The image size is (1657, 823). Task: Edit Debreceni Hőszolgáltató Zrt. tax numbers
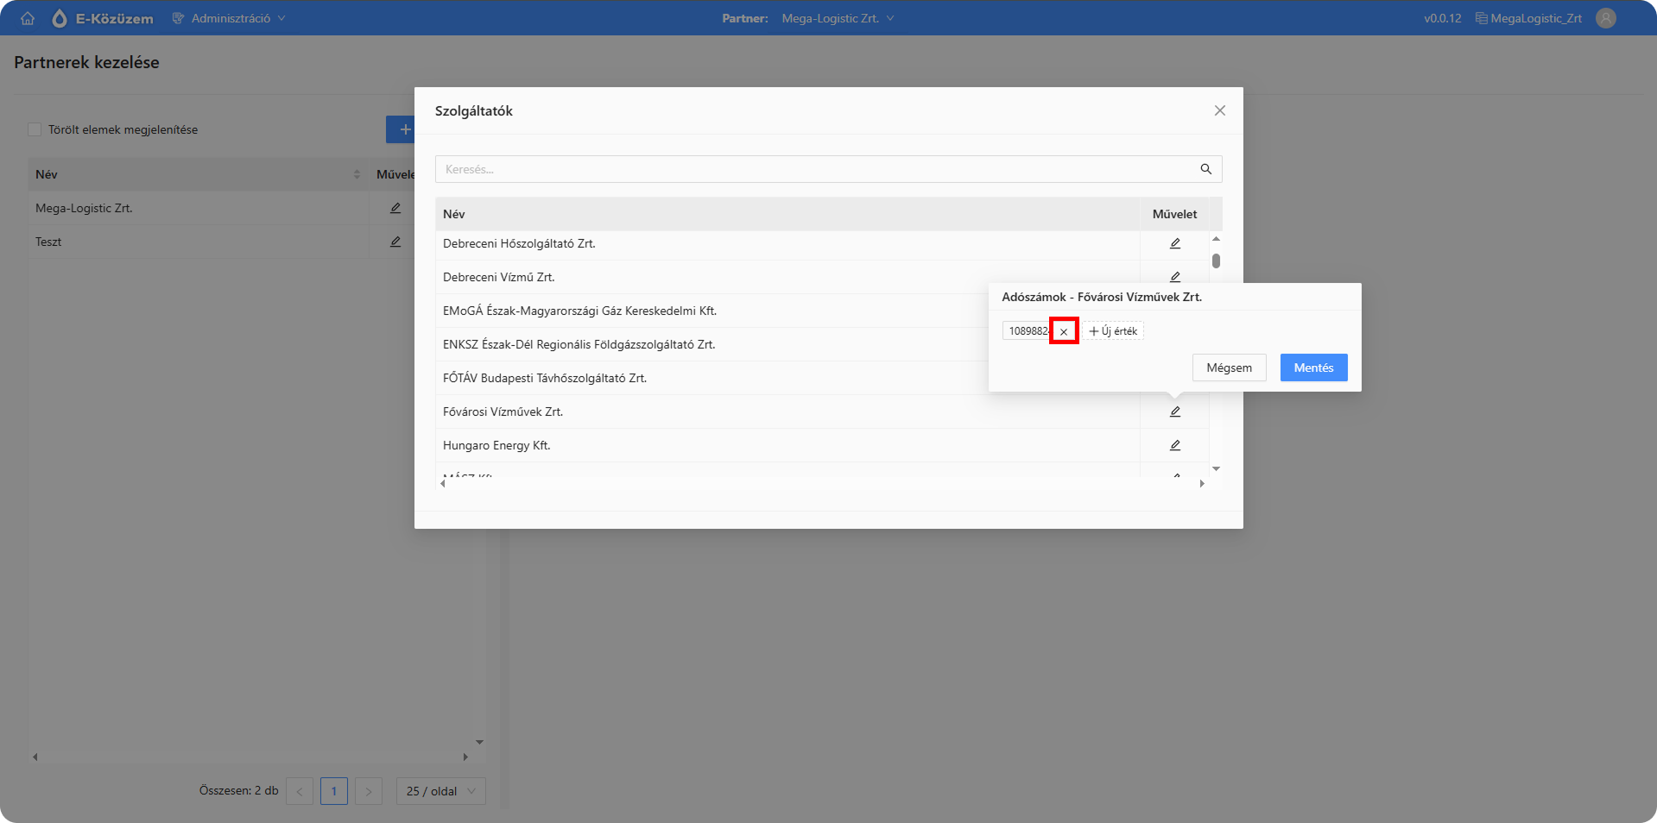(x=1175, y=243)
